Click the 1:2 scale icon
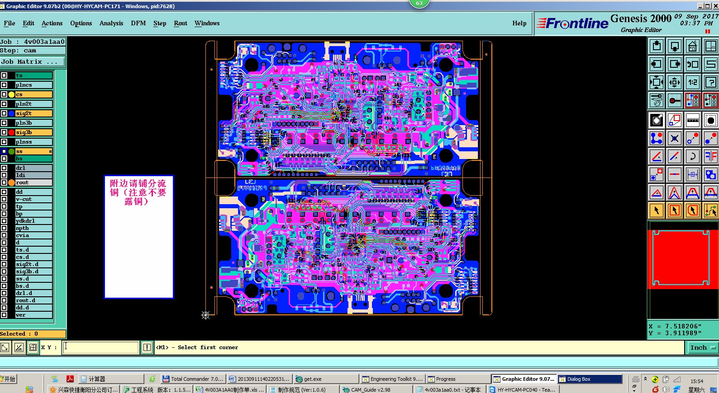This screenshot has height=393, width=719. click(x=693, y=82)
